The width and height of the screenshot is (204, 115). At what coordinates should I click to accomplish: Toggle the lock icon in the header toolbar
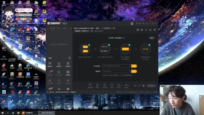point(142,30)
